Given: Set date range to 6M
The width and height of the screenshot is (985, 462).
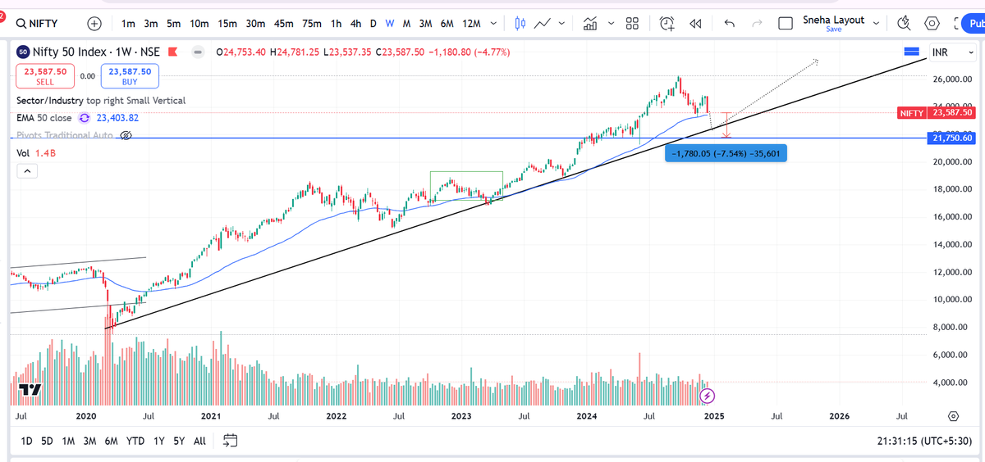Looking at the screenshot, I should (x=111, y=441).
